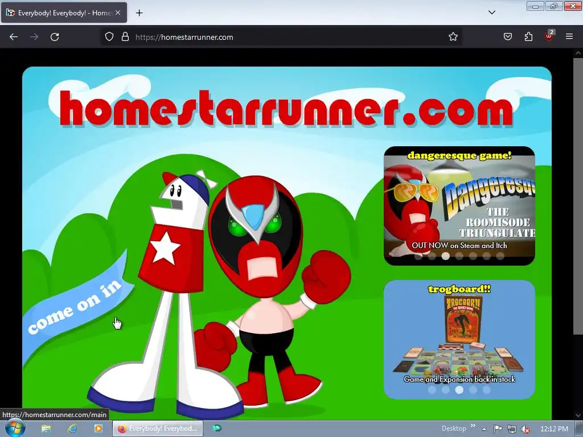This screenshot has height=437, width=583.
Task: Select first dot in trogboard carousel
Action: (432, 389)
